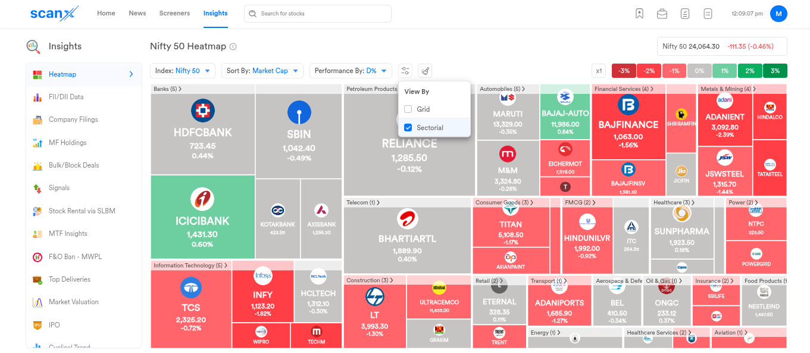
Task: Click the 2% legend swatch
Action: 750,71
